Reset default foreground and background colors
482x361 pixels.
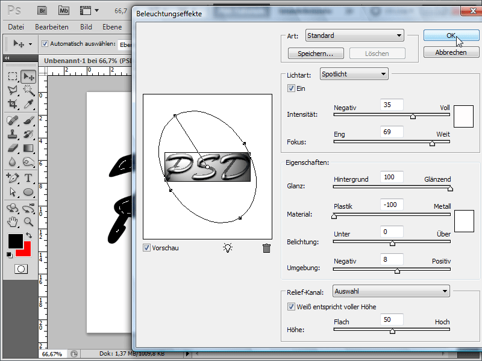click(10, 255)
